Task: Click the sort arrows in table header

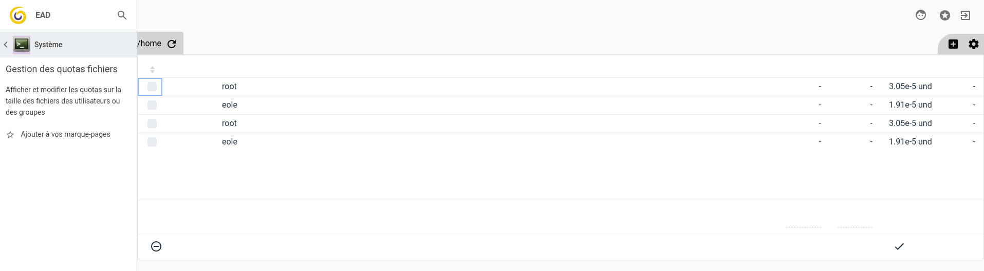Action: coord(152,69)
